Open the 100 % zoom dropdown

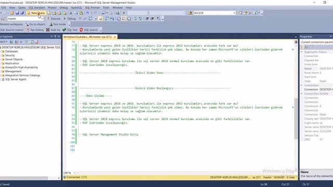74,173
